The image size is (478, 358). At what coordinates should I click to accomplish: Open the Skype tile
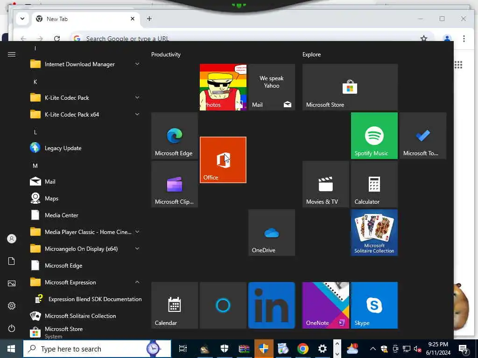[x=374, y=305]
